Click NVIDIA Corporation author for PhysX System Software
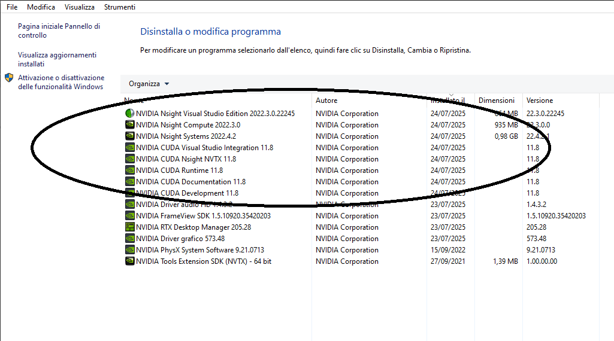614x341 pixels. 347,249
